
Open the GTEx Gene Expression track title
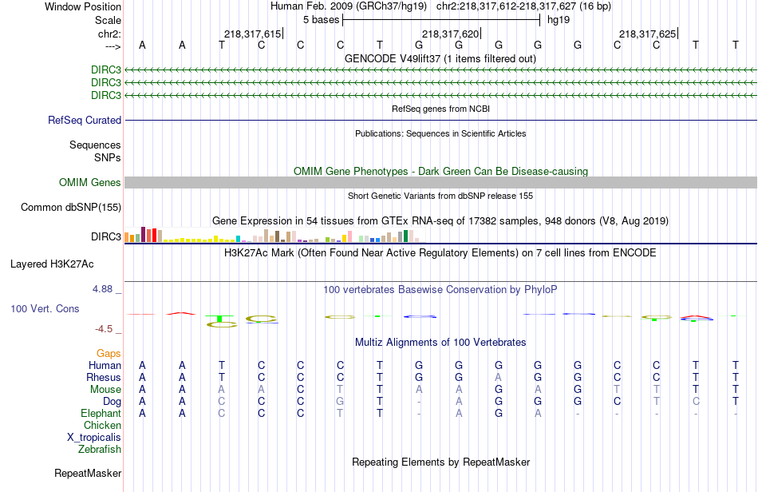point(440,221)
